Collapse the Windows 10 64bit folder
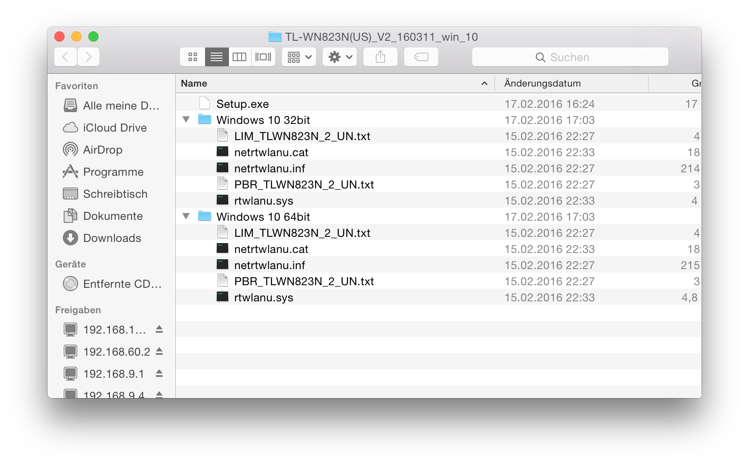 pyautogui.click(x=186, y=216)
